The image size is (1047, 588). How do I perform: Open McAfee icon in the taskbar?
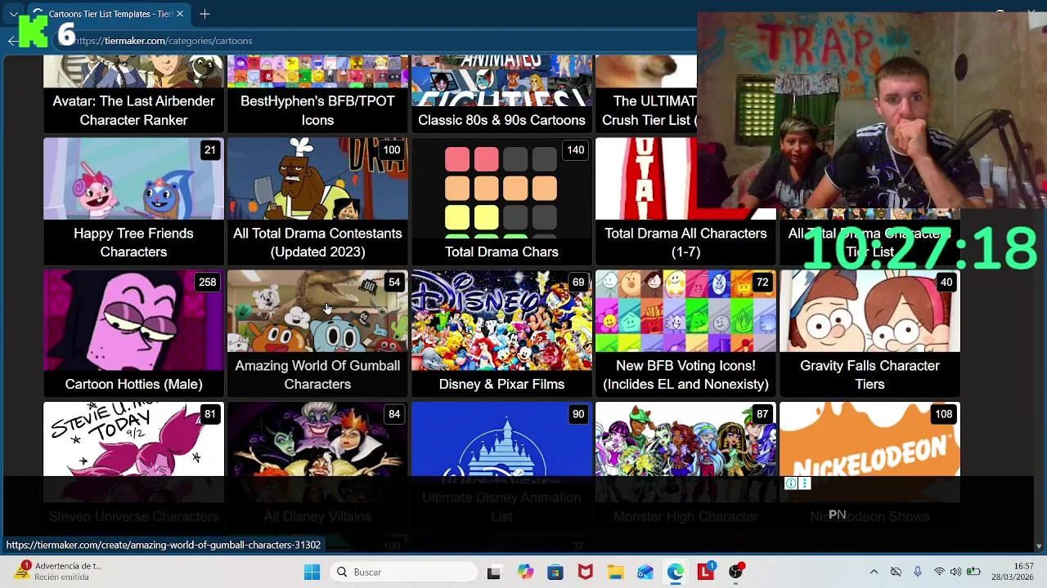click(x=586, y=572)
